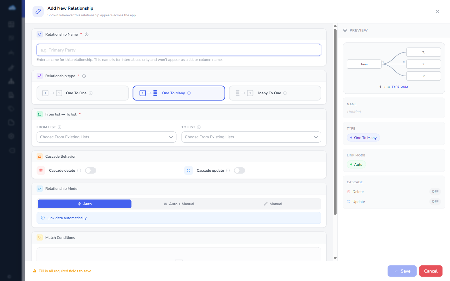Cancel adding the relationship
Screen dimensions: 450x281
tap(431, 271)
